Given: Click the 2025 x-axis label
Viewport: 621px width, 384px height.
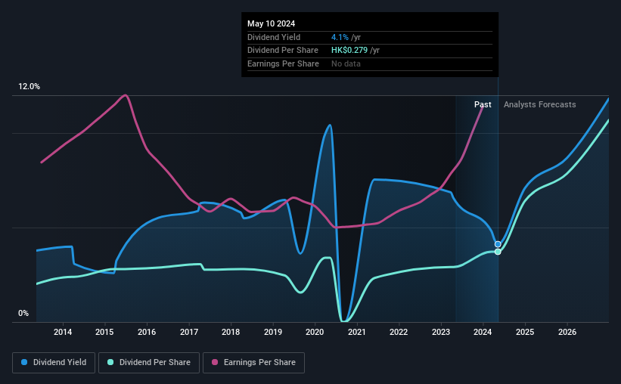Looking at the screenshot, I should click(525, 332).
